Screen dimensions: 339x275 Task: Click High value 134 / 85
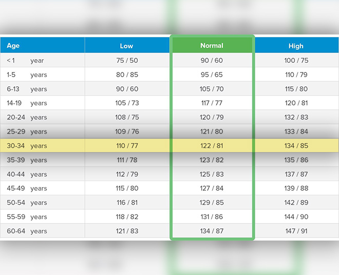click(296, 146)
